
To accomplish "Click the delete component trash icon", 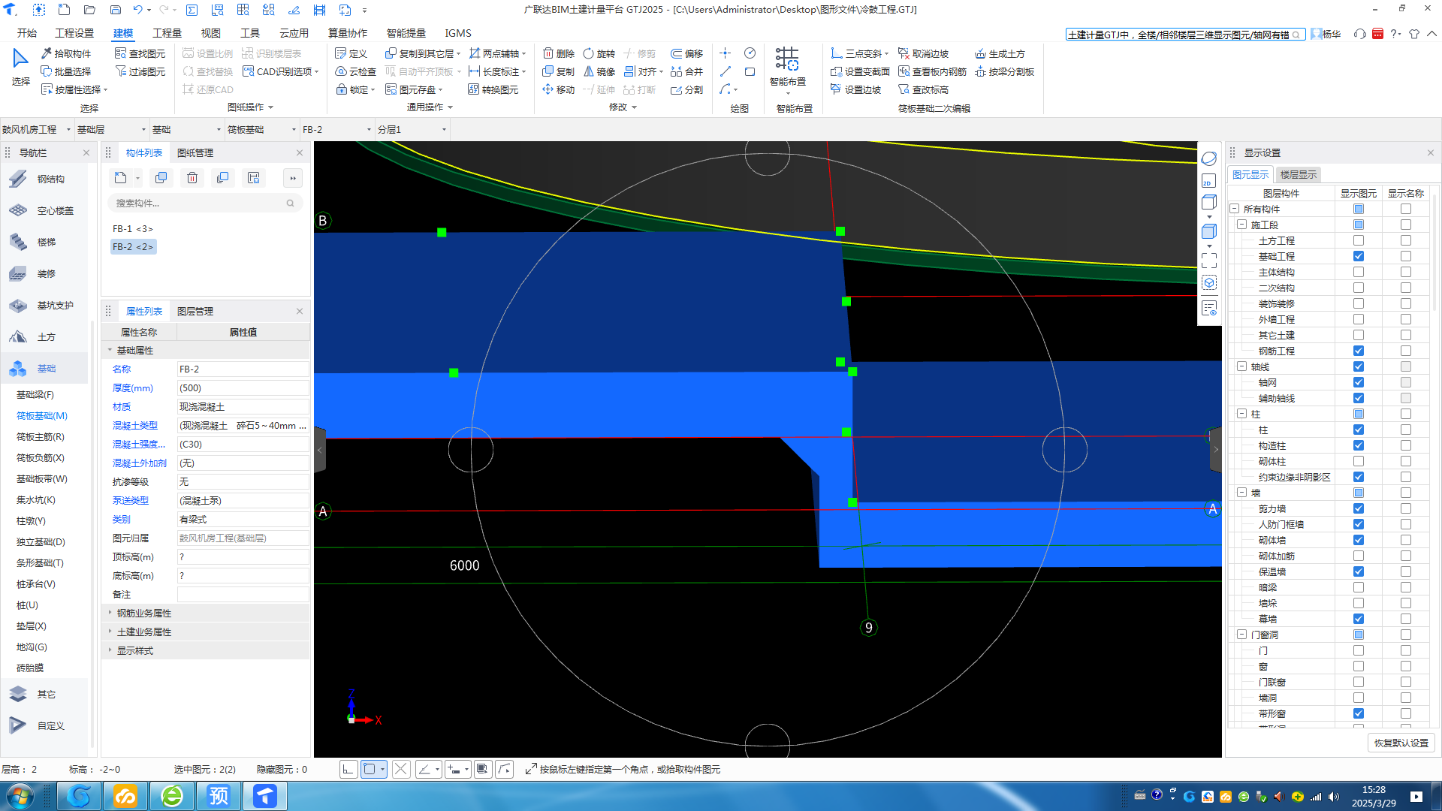I will point(192,178).
